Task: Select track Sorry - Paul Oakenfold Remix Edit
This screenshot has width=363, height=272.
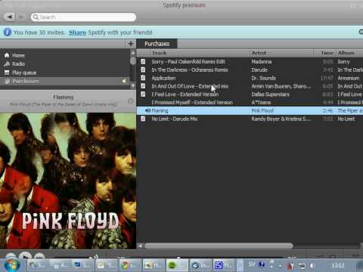Action: pos(188,62)
